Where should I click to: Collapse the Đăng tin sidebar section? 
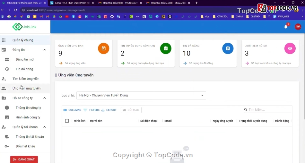click(45, 50)
